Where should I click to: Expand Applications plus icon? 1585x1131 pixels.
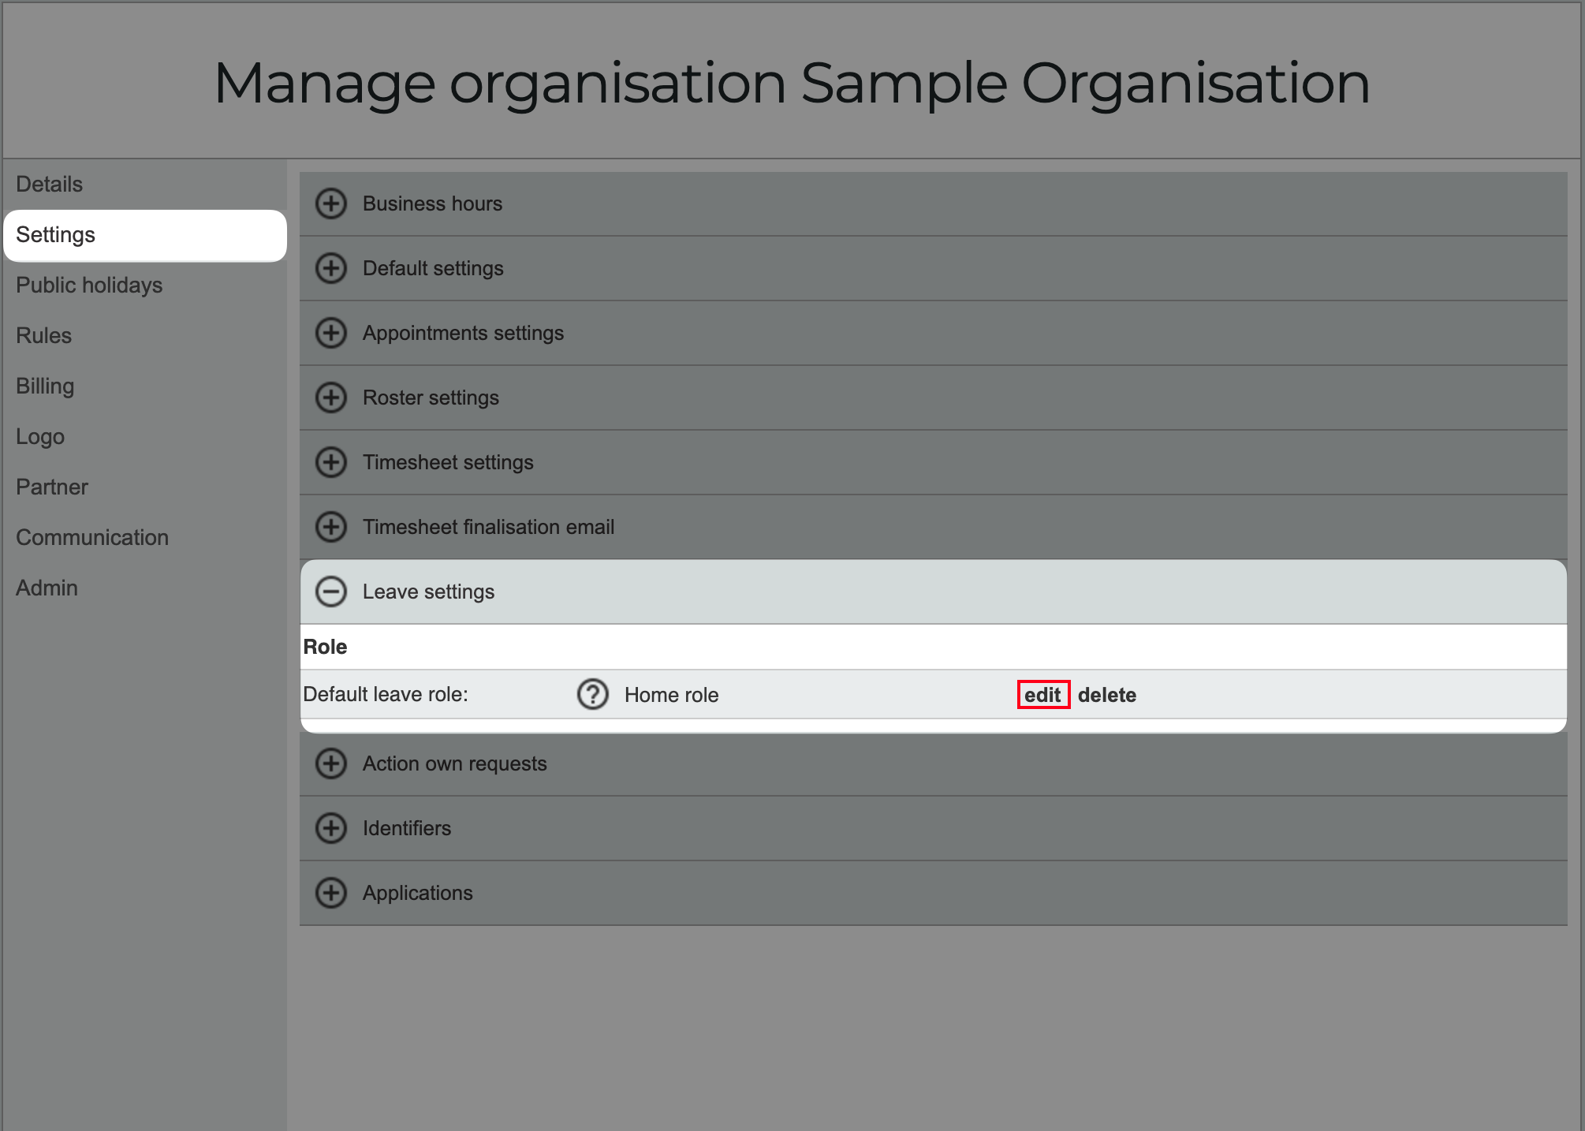point(331,893)
